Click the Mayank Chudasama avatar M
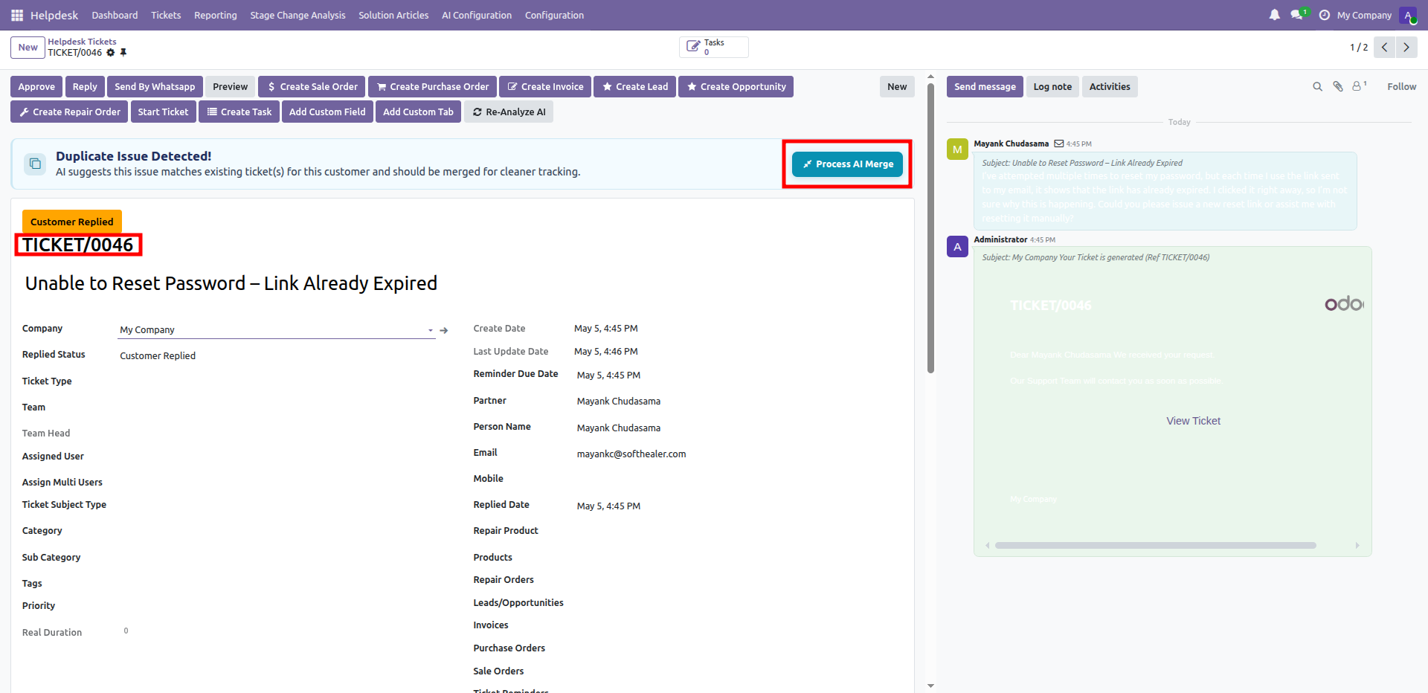 pyautogui.click(x=957, y=149)
